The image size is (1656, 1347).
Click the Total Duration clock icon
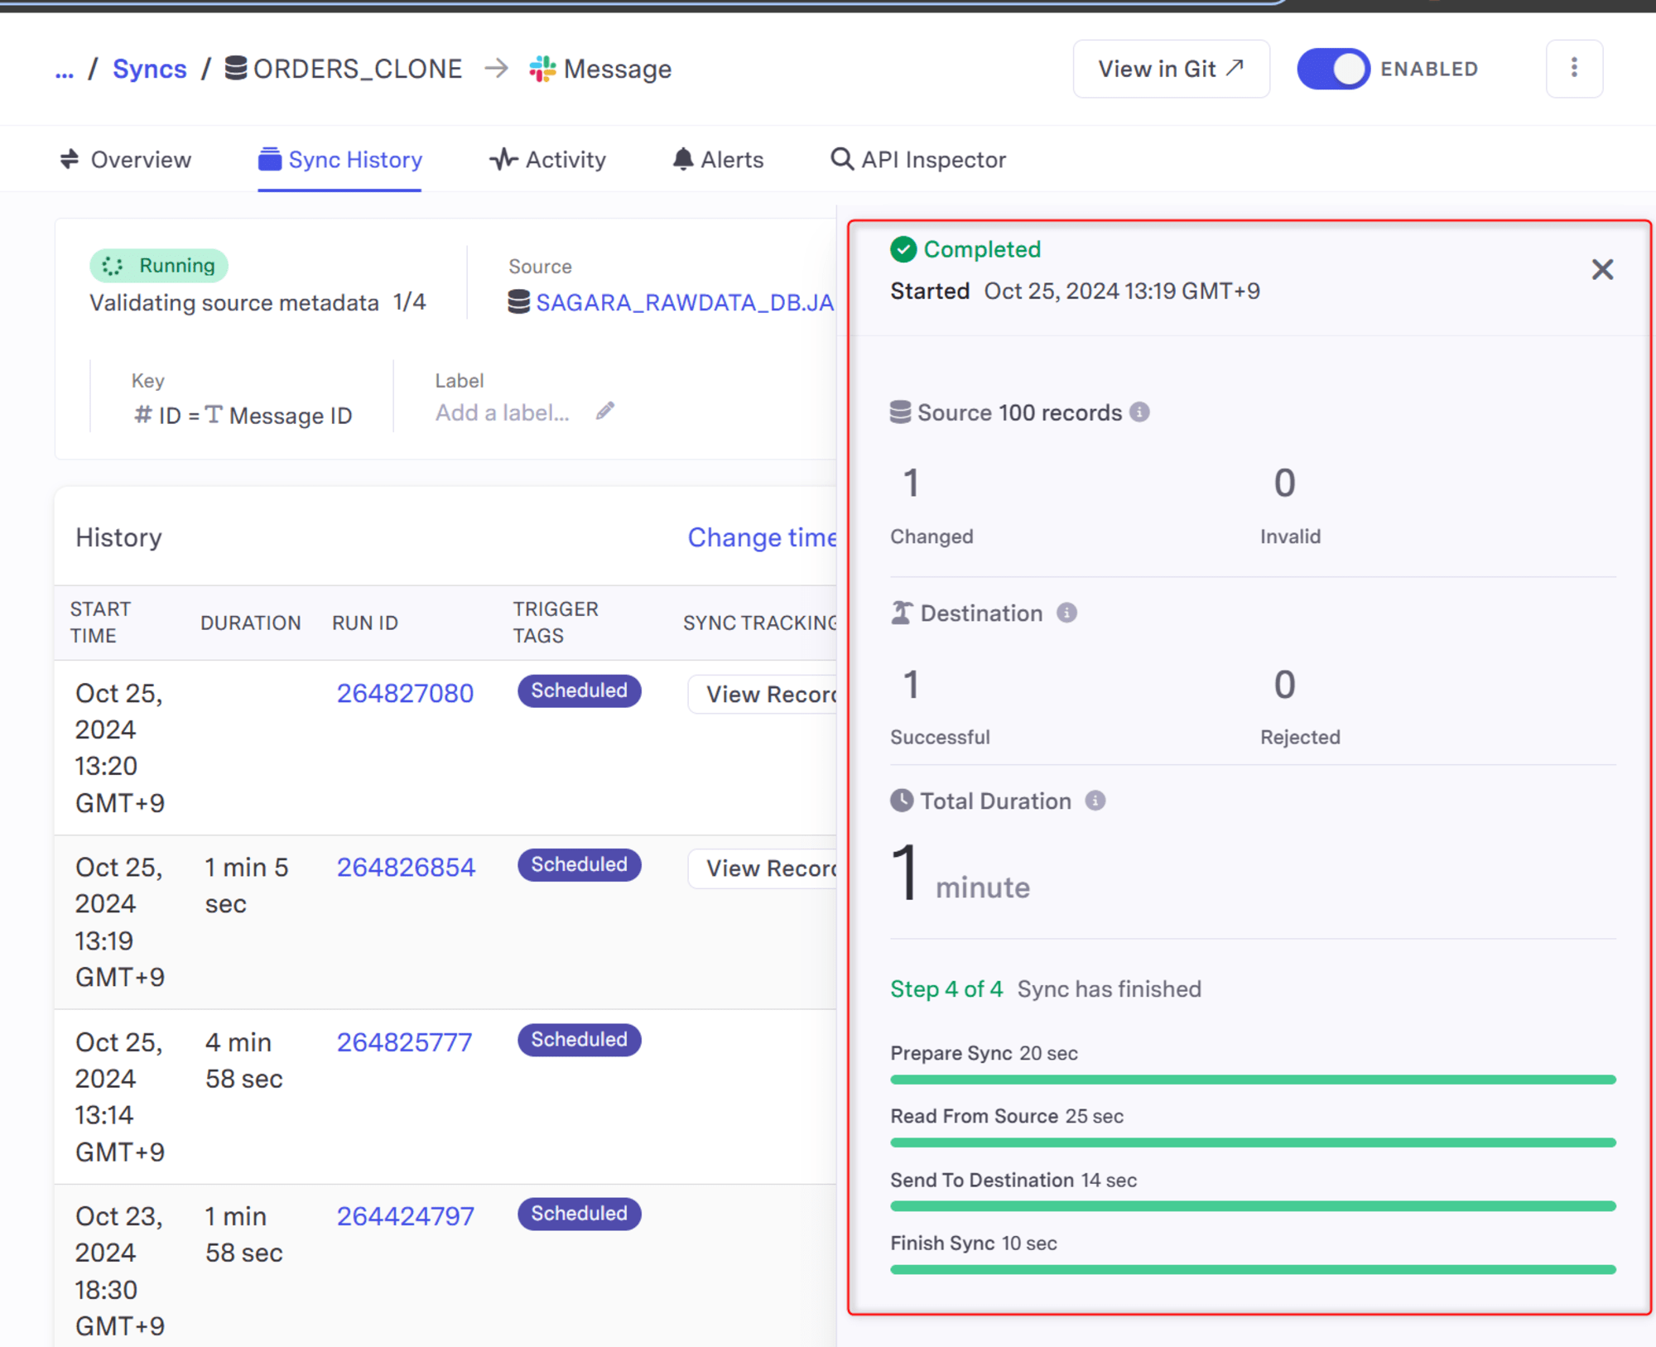pos(902,801)
